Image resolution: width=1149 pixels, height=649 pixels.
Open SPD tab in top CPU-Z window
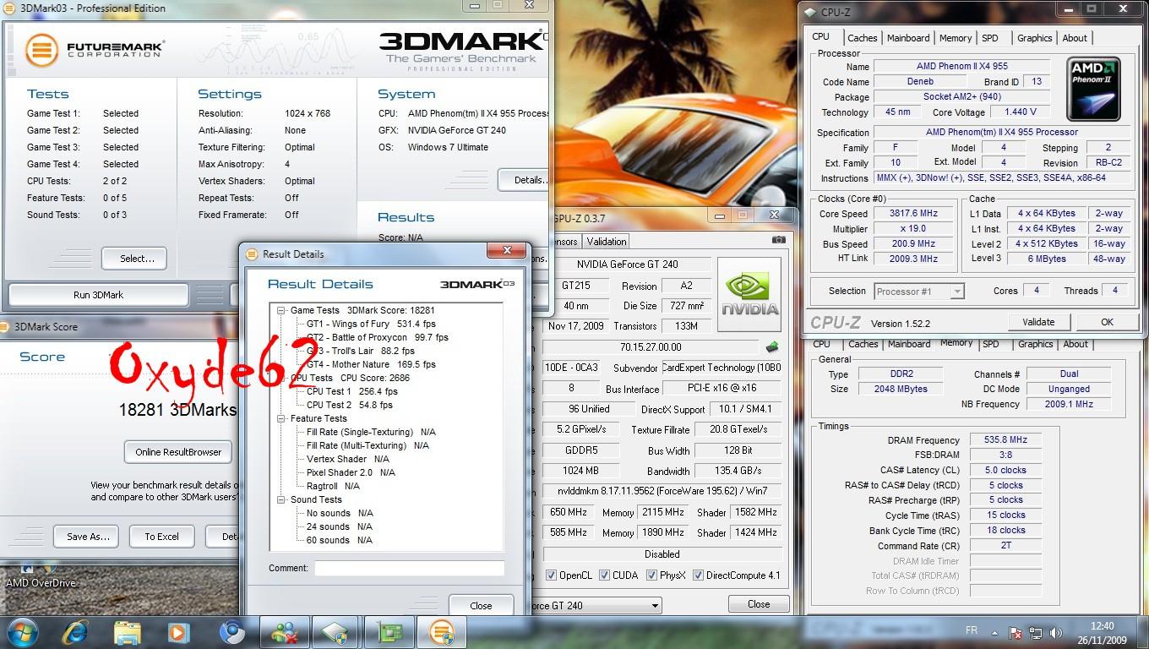click(990, 38)
